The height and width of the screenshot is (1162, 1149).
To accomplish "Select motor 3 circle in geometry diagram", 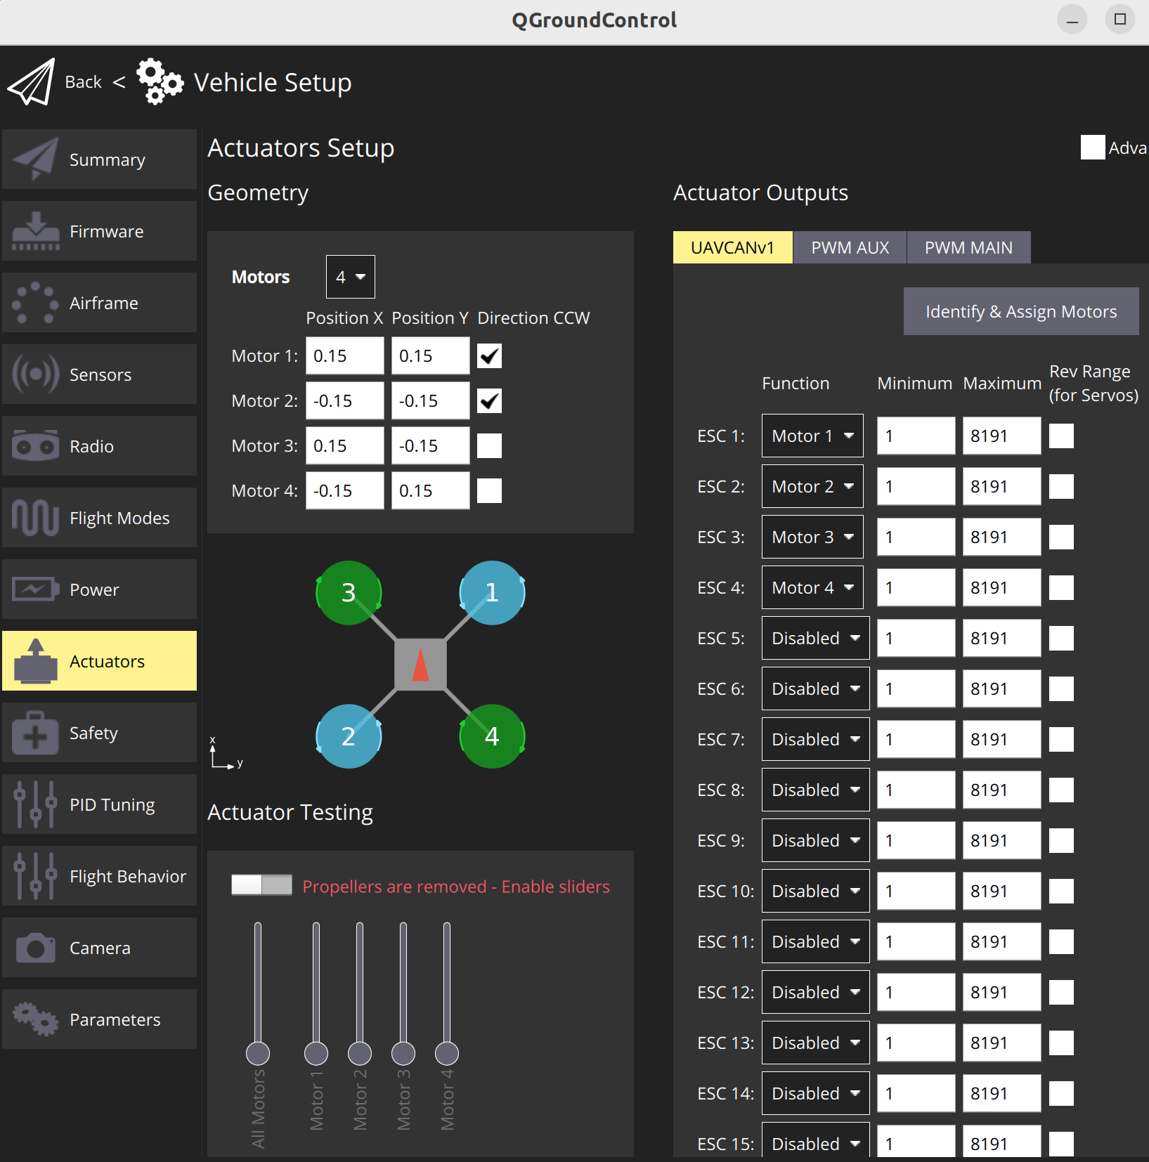I will tap(349, 593).
